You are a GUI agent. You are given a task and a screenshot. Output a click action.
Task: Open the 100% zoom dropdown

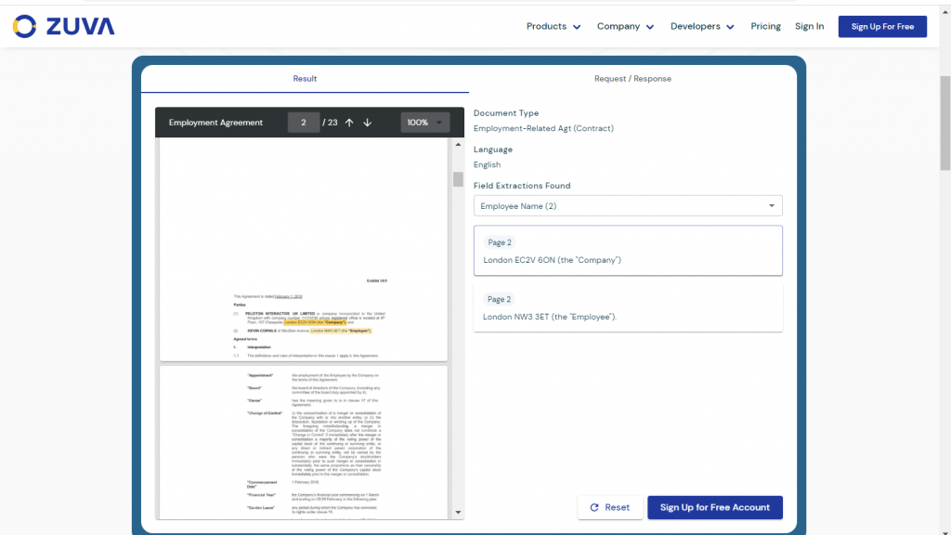tap(424, 123)
